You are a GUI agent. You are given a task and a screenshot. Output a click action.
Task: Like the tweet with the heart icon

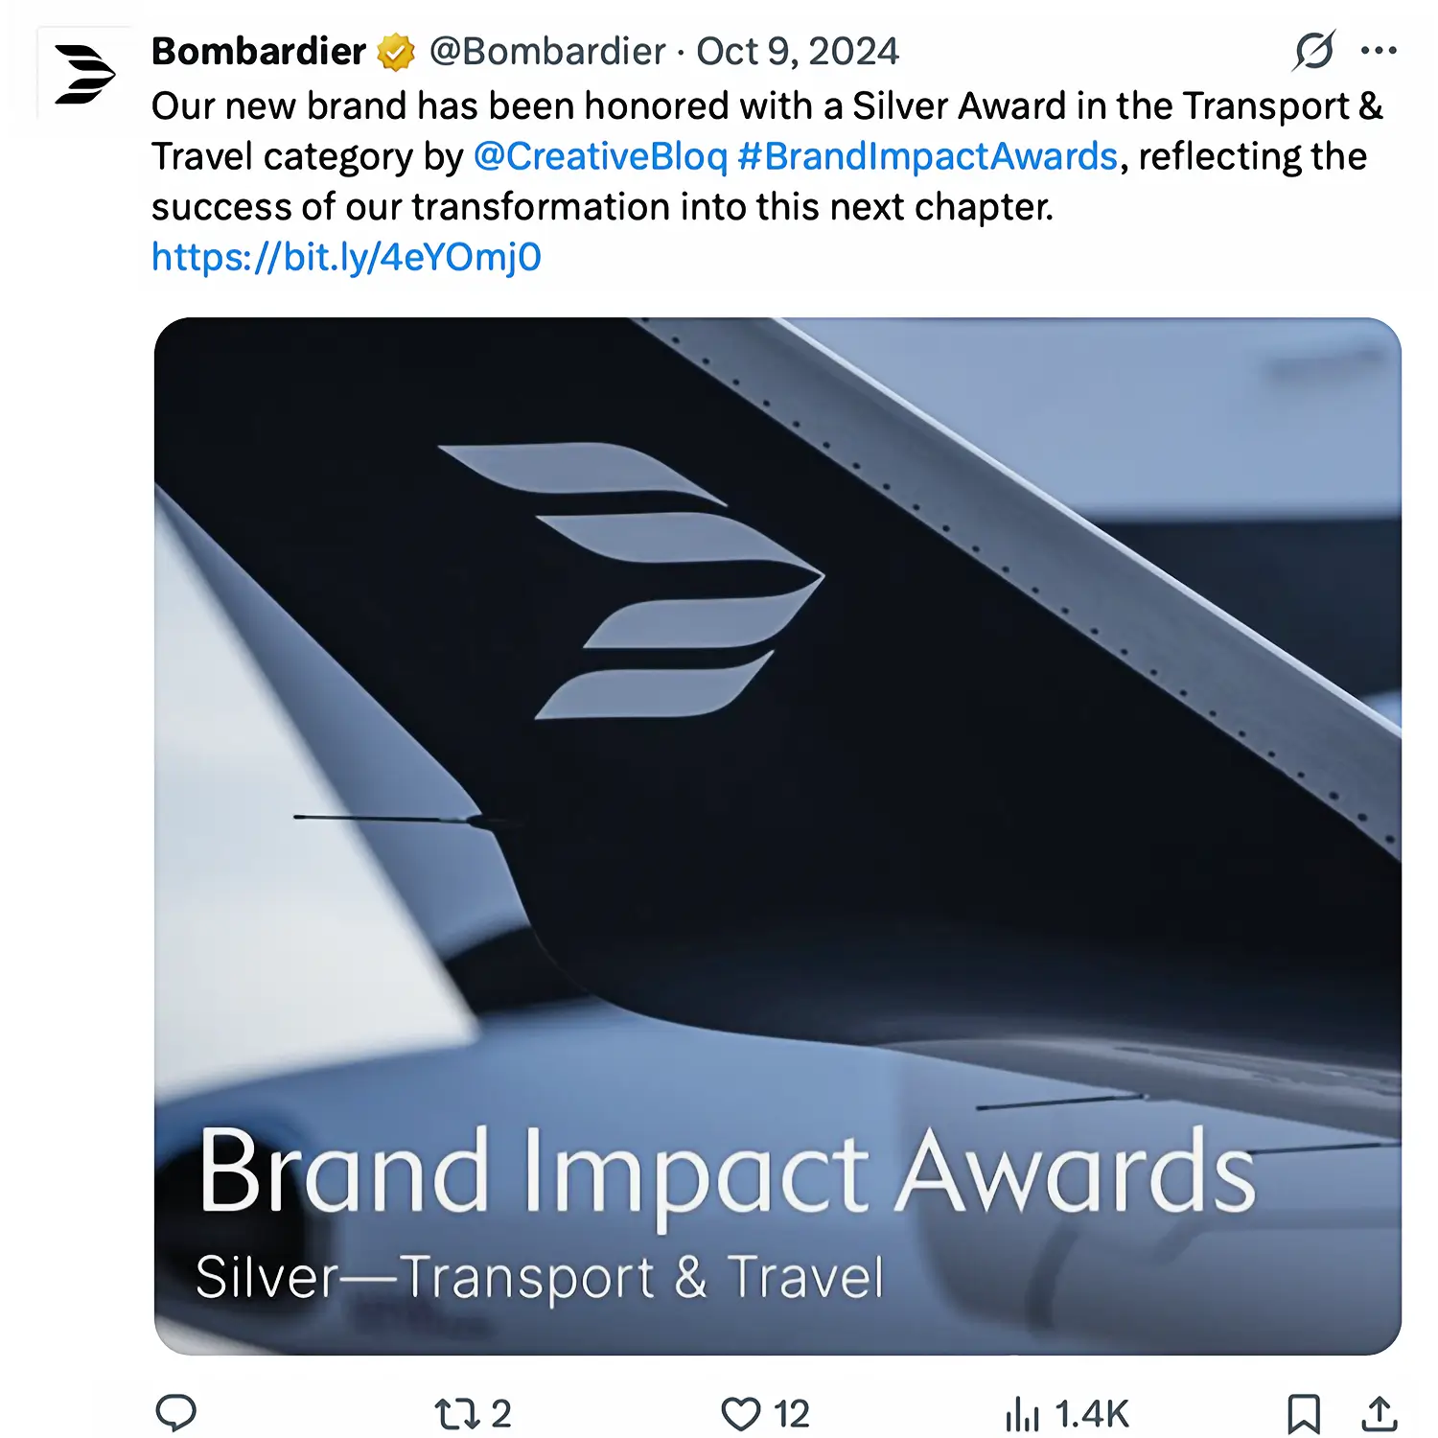tap(740, 1413)
